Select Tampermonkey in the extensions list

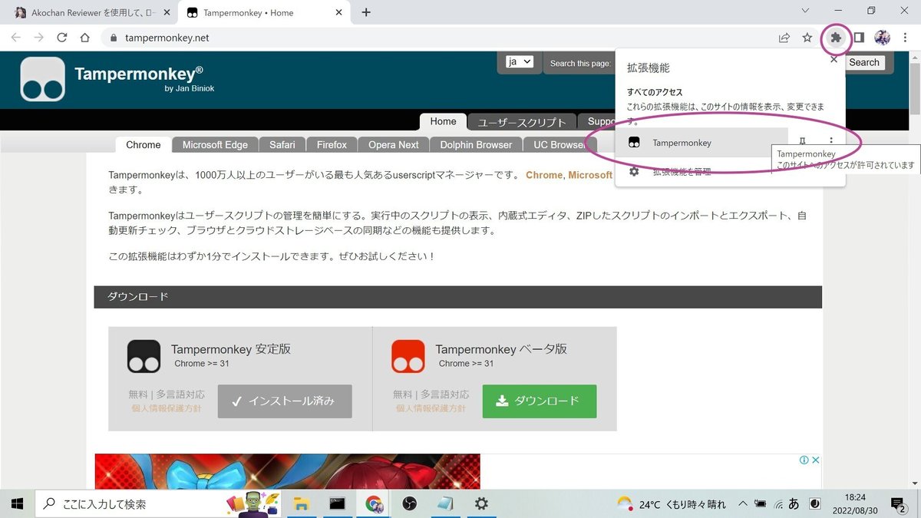click(701, 143)
